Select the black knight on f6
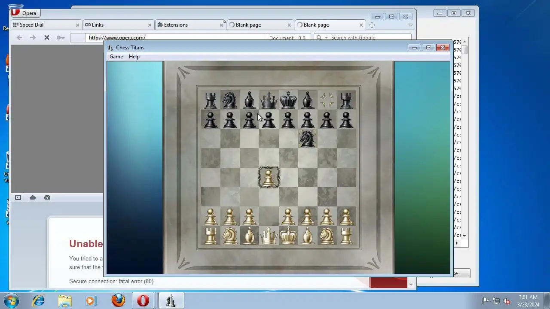550x309 pixels. click(307, 139)
